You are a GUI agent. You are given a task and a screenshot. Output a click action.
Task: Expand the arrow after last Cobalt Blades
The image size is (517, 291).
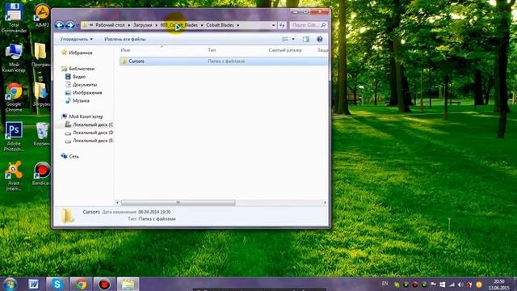click(x=238, y=25)
